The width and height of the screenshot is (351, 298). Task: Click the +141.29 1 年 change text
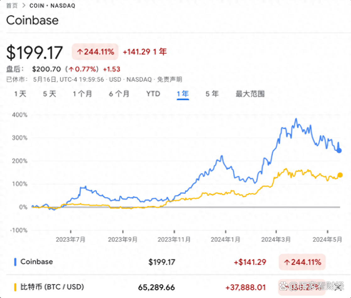[145, 52]
